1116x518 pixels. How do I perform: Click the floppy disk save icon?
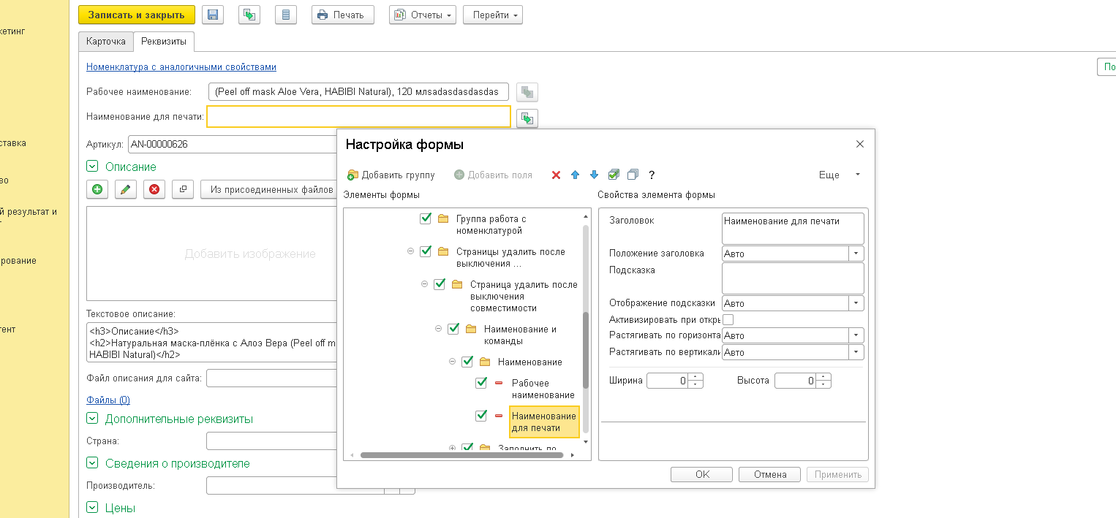pos(213,15)
